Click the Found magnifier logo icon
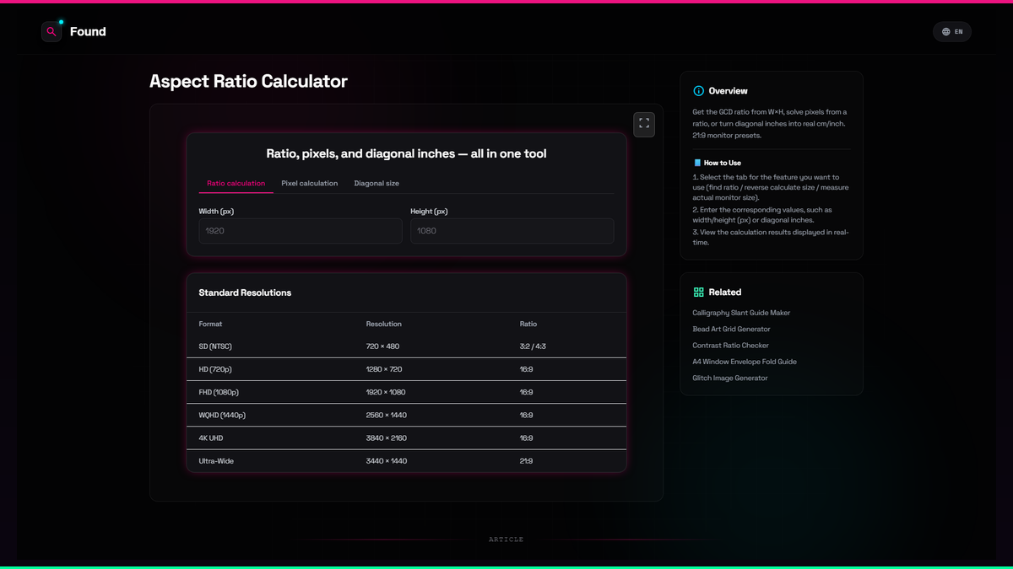Screen dimensions: 1013x569 (51, 31)
